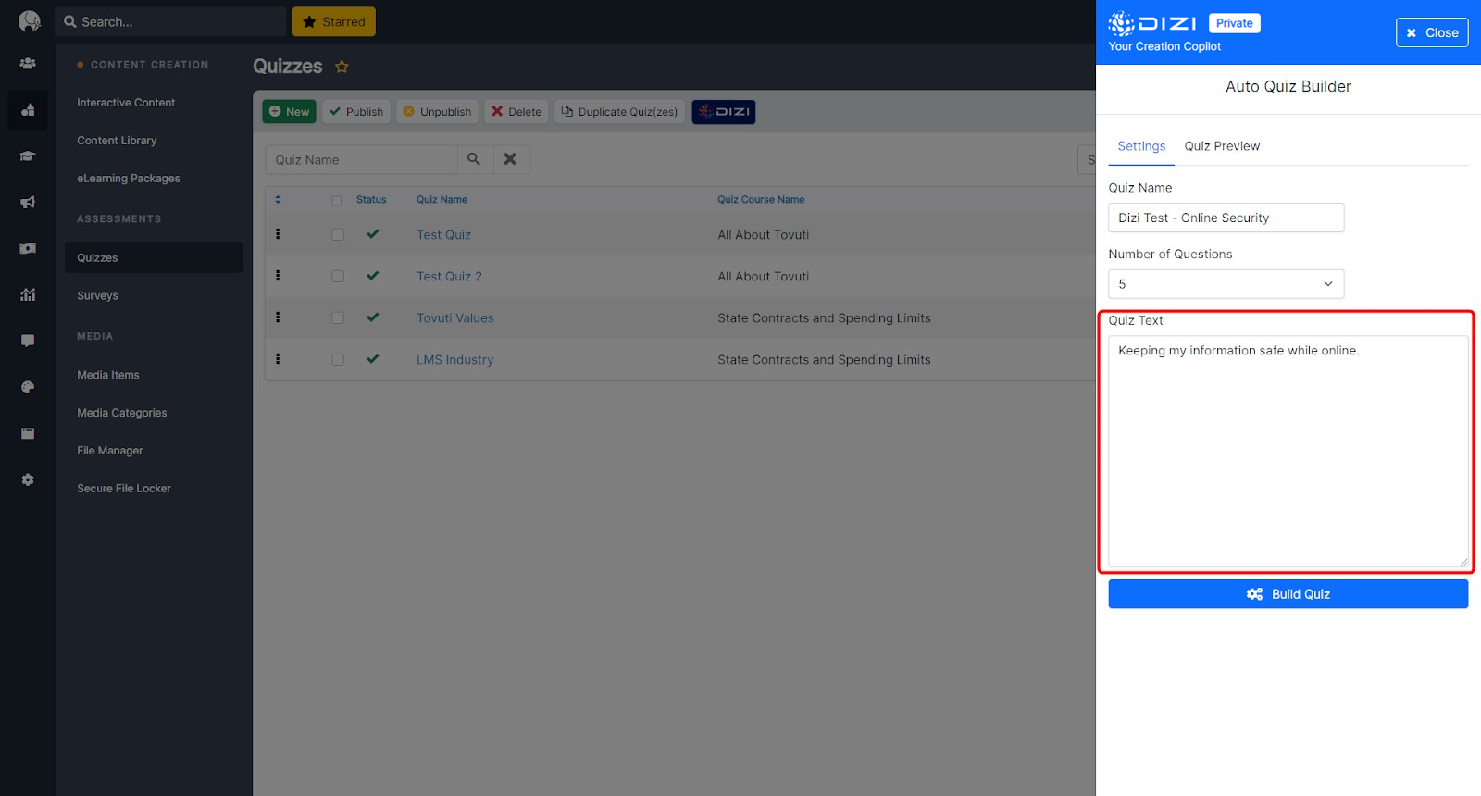Open row menu dots for Test Quiz 2
The width and height of the screenshot is (1481, 796).
[278, 276]
